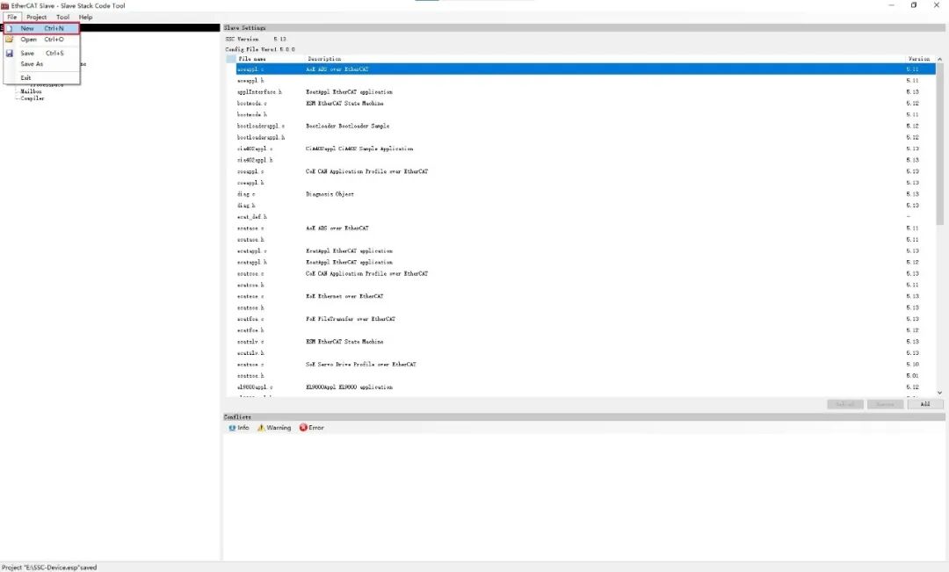The height and width of the screenshot is (572, 949).
Task: Click the file list vertical scrollbar thumb
Action: tap(939, 144)
